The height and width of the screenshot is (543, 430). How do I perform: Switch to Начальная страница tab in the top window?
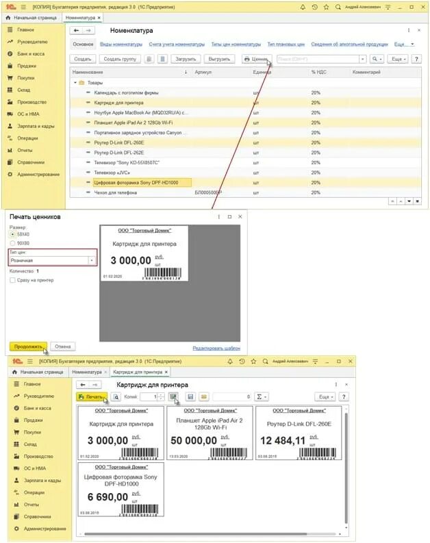click(x=31, y=18)
